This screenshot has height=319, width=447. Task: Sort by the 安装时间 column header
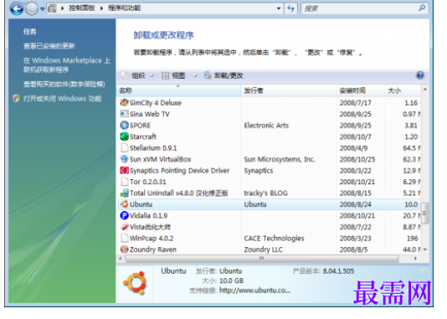(x=360, y=90)
